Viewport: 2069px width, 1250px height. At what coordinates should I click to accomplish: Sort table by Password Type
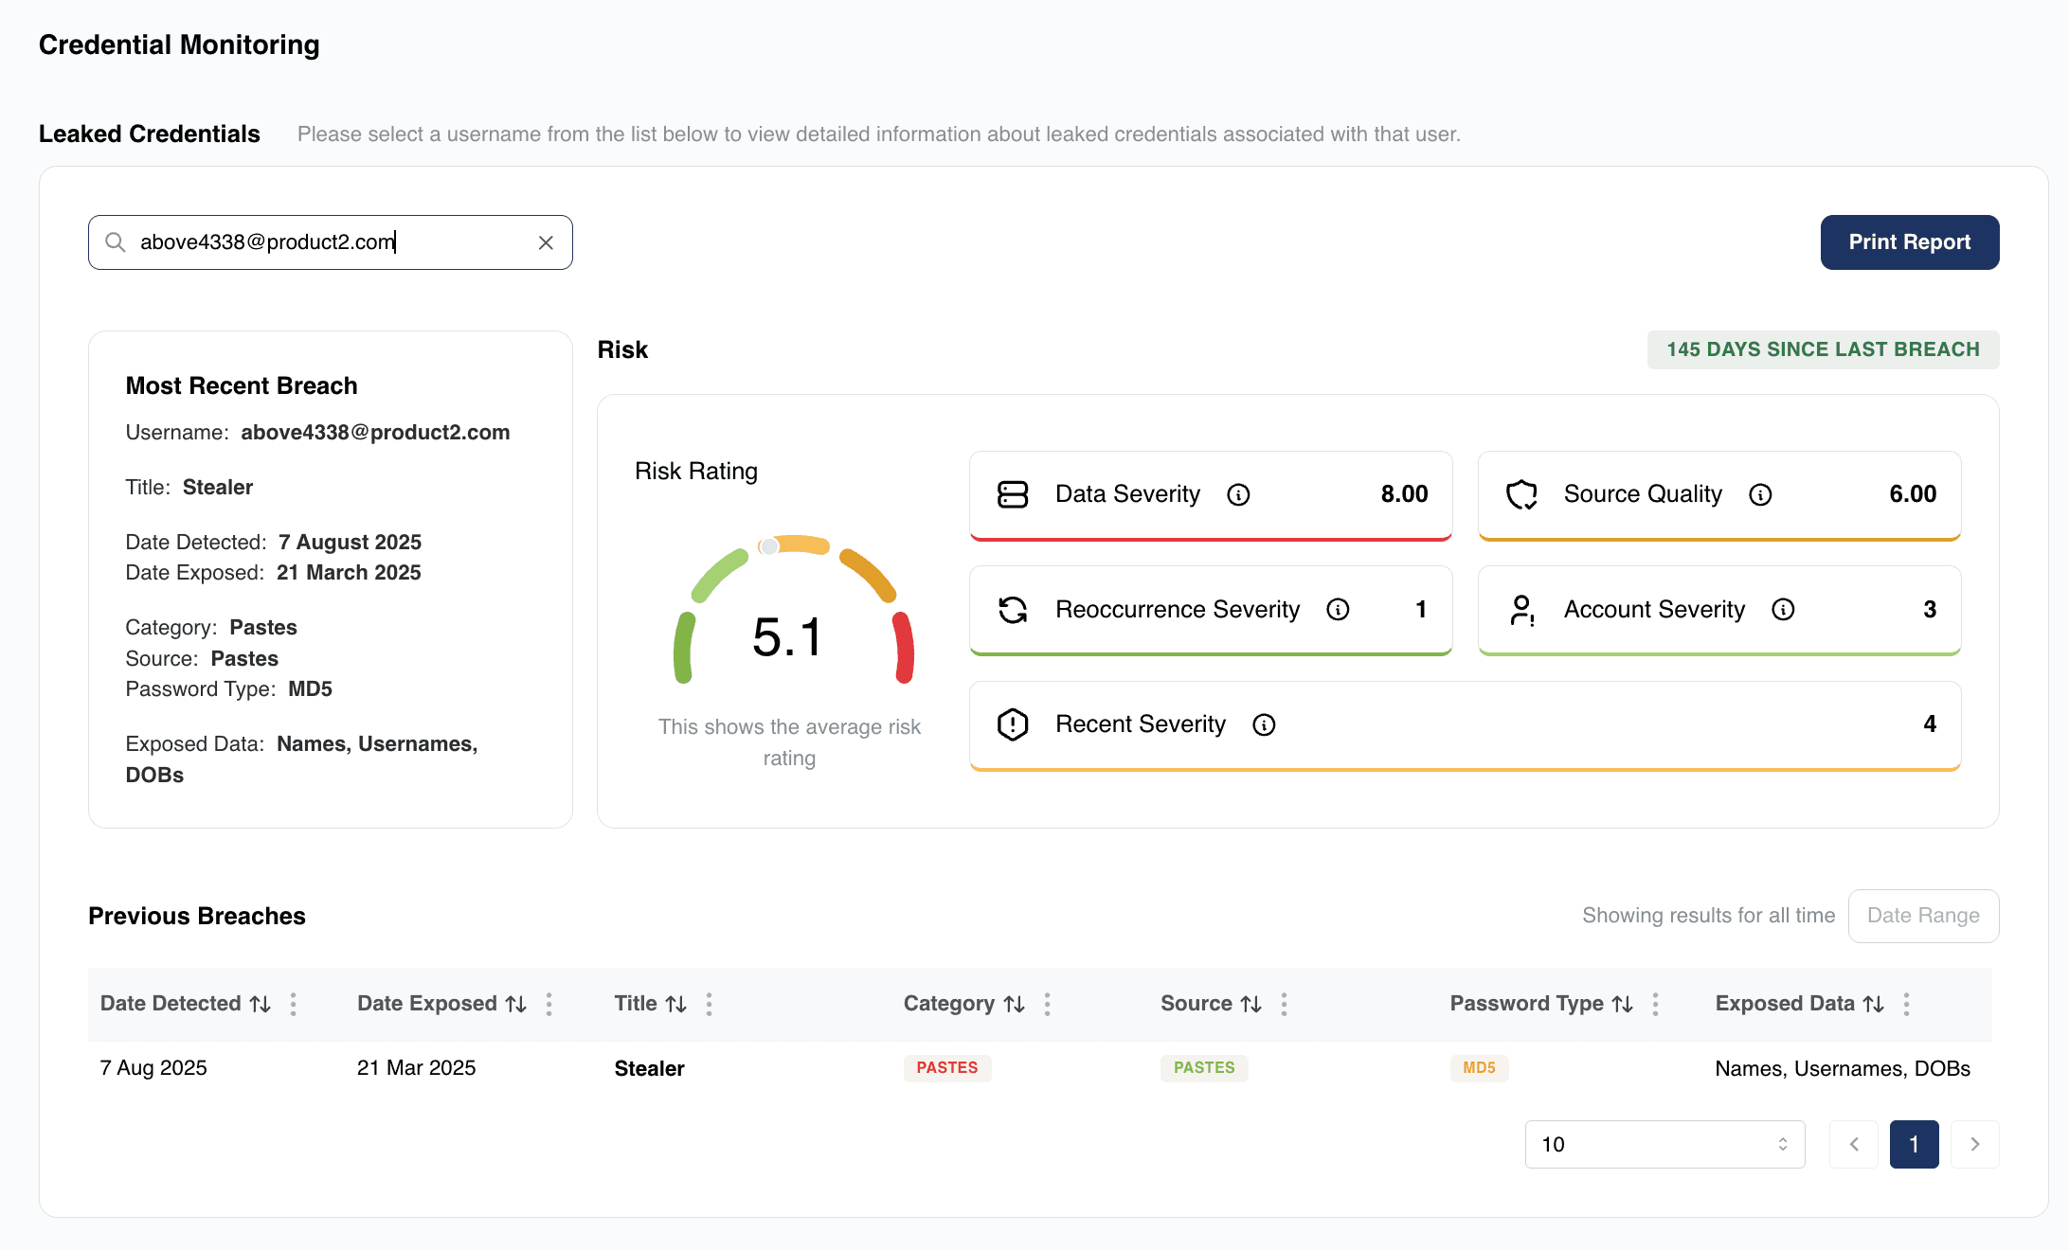click(1623, 1004)
